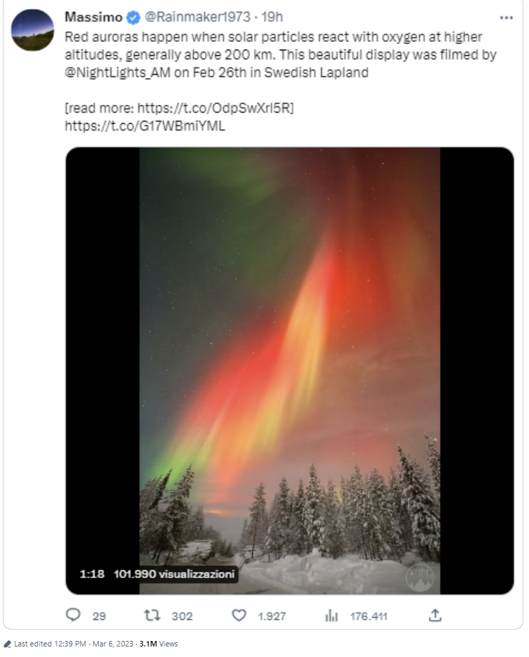Viewport: 529px width, 657px height.
Task: Click the 19h timestamp
Action: (271, 17)
